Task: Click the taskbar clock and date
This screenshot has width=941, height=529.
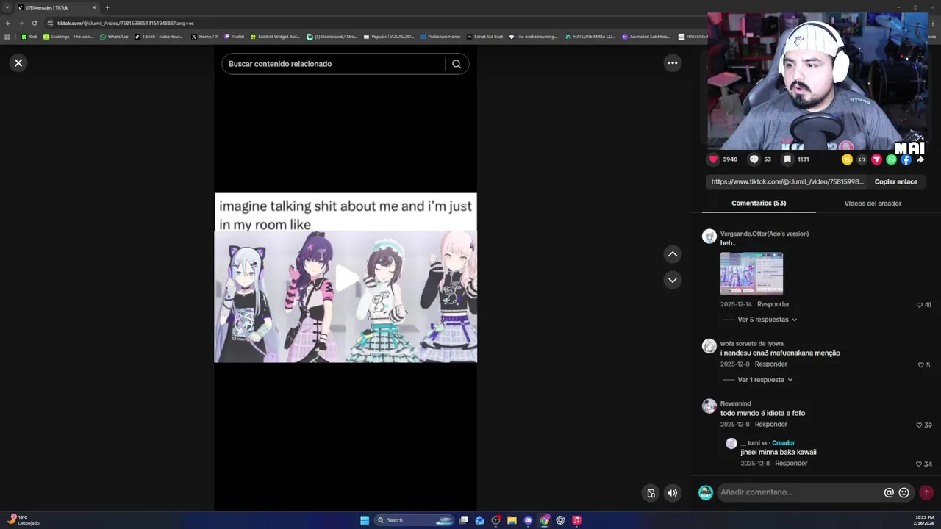Action: click(924, 520)
